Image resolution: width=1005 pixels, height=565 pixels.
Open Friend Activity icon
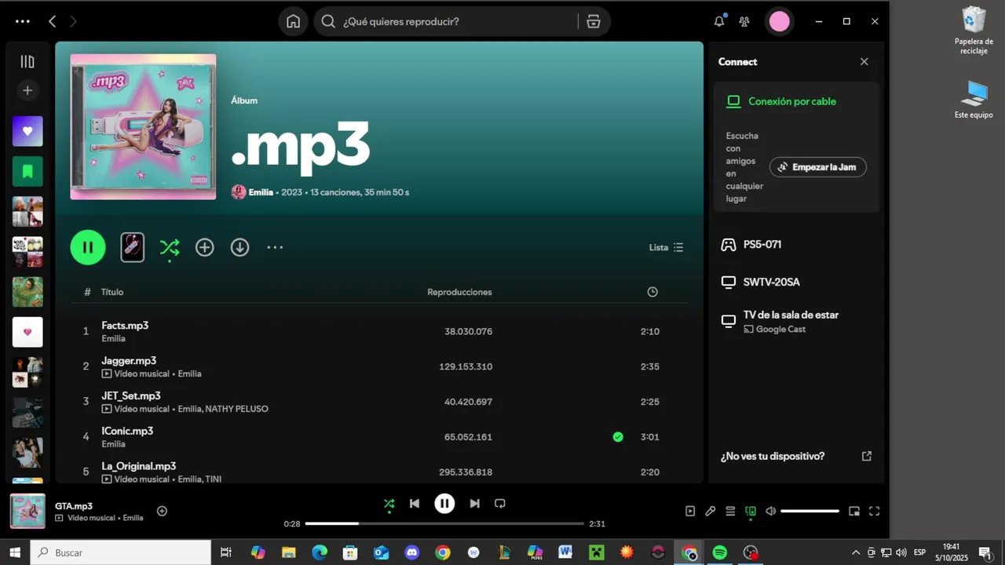click(x=744, y=21)
